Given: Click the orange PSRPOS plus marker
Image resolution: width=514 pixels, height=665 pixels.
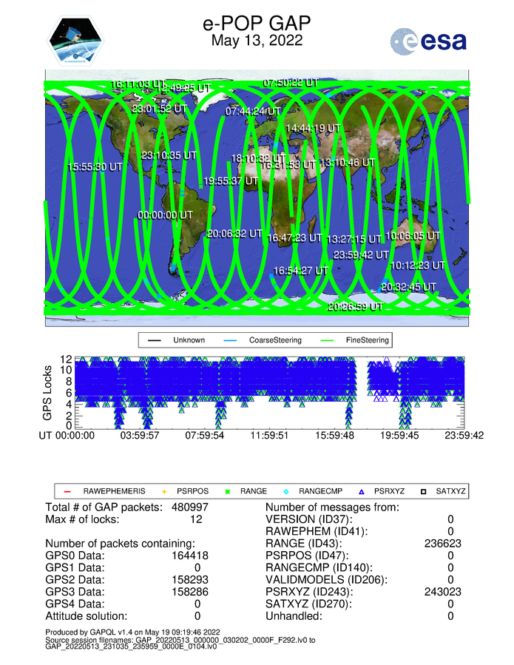Looking at the screenshot, I should [x=164, y=490].
